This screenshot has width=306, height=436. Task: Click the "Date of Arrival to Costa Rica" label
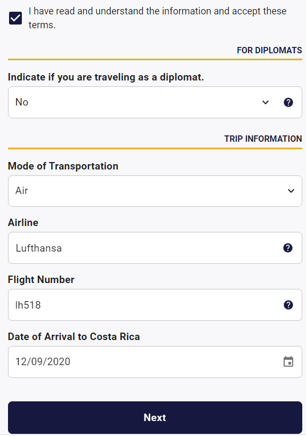click(74, 336)
